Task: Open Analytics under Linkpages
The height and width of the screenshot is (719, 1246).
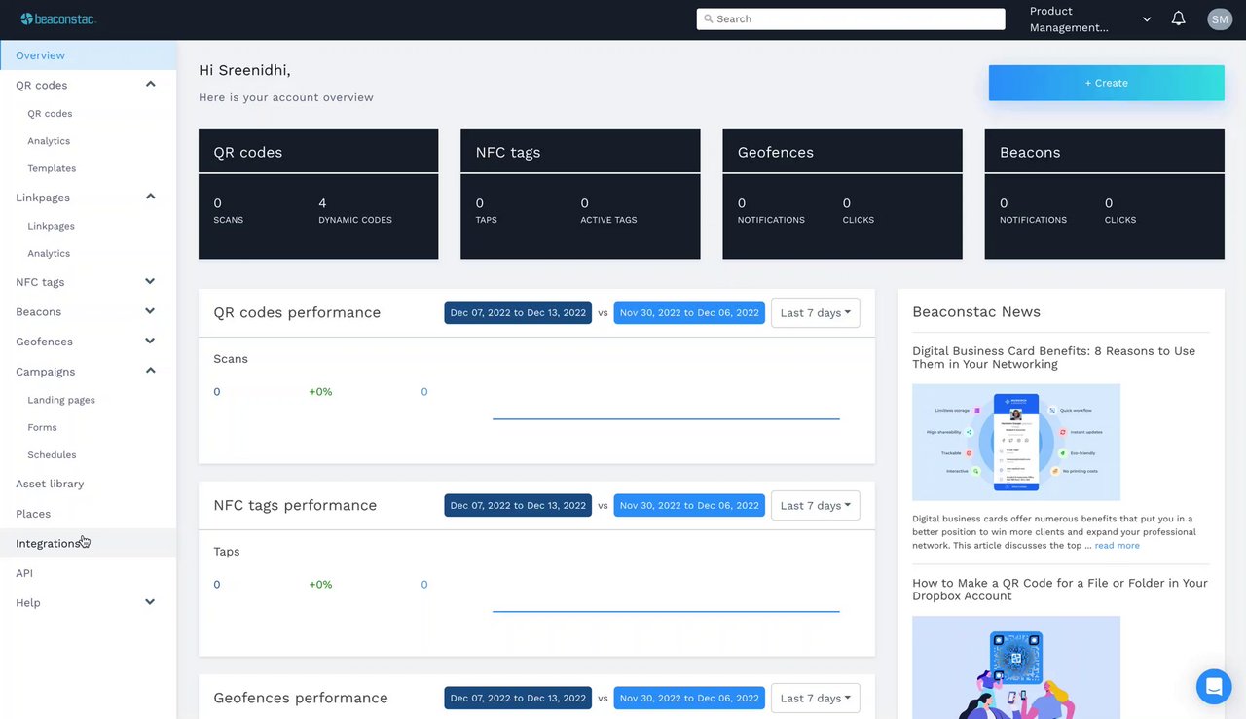Action: 49,253
